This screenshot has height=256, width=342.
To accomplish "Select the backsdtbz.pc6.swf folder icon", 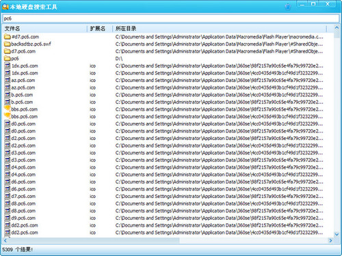I will [x=8, y=44].
